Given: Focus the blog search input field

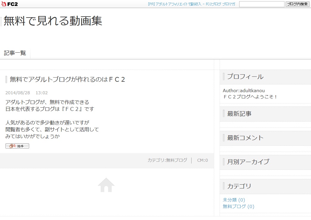Looking at the screenshot, I should coord(262,4).
